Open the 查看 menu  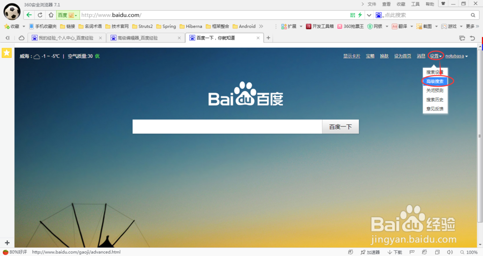pyautogui.click(x=386, y=4)
